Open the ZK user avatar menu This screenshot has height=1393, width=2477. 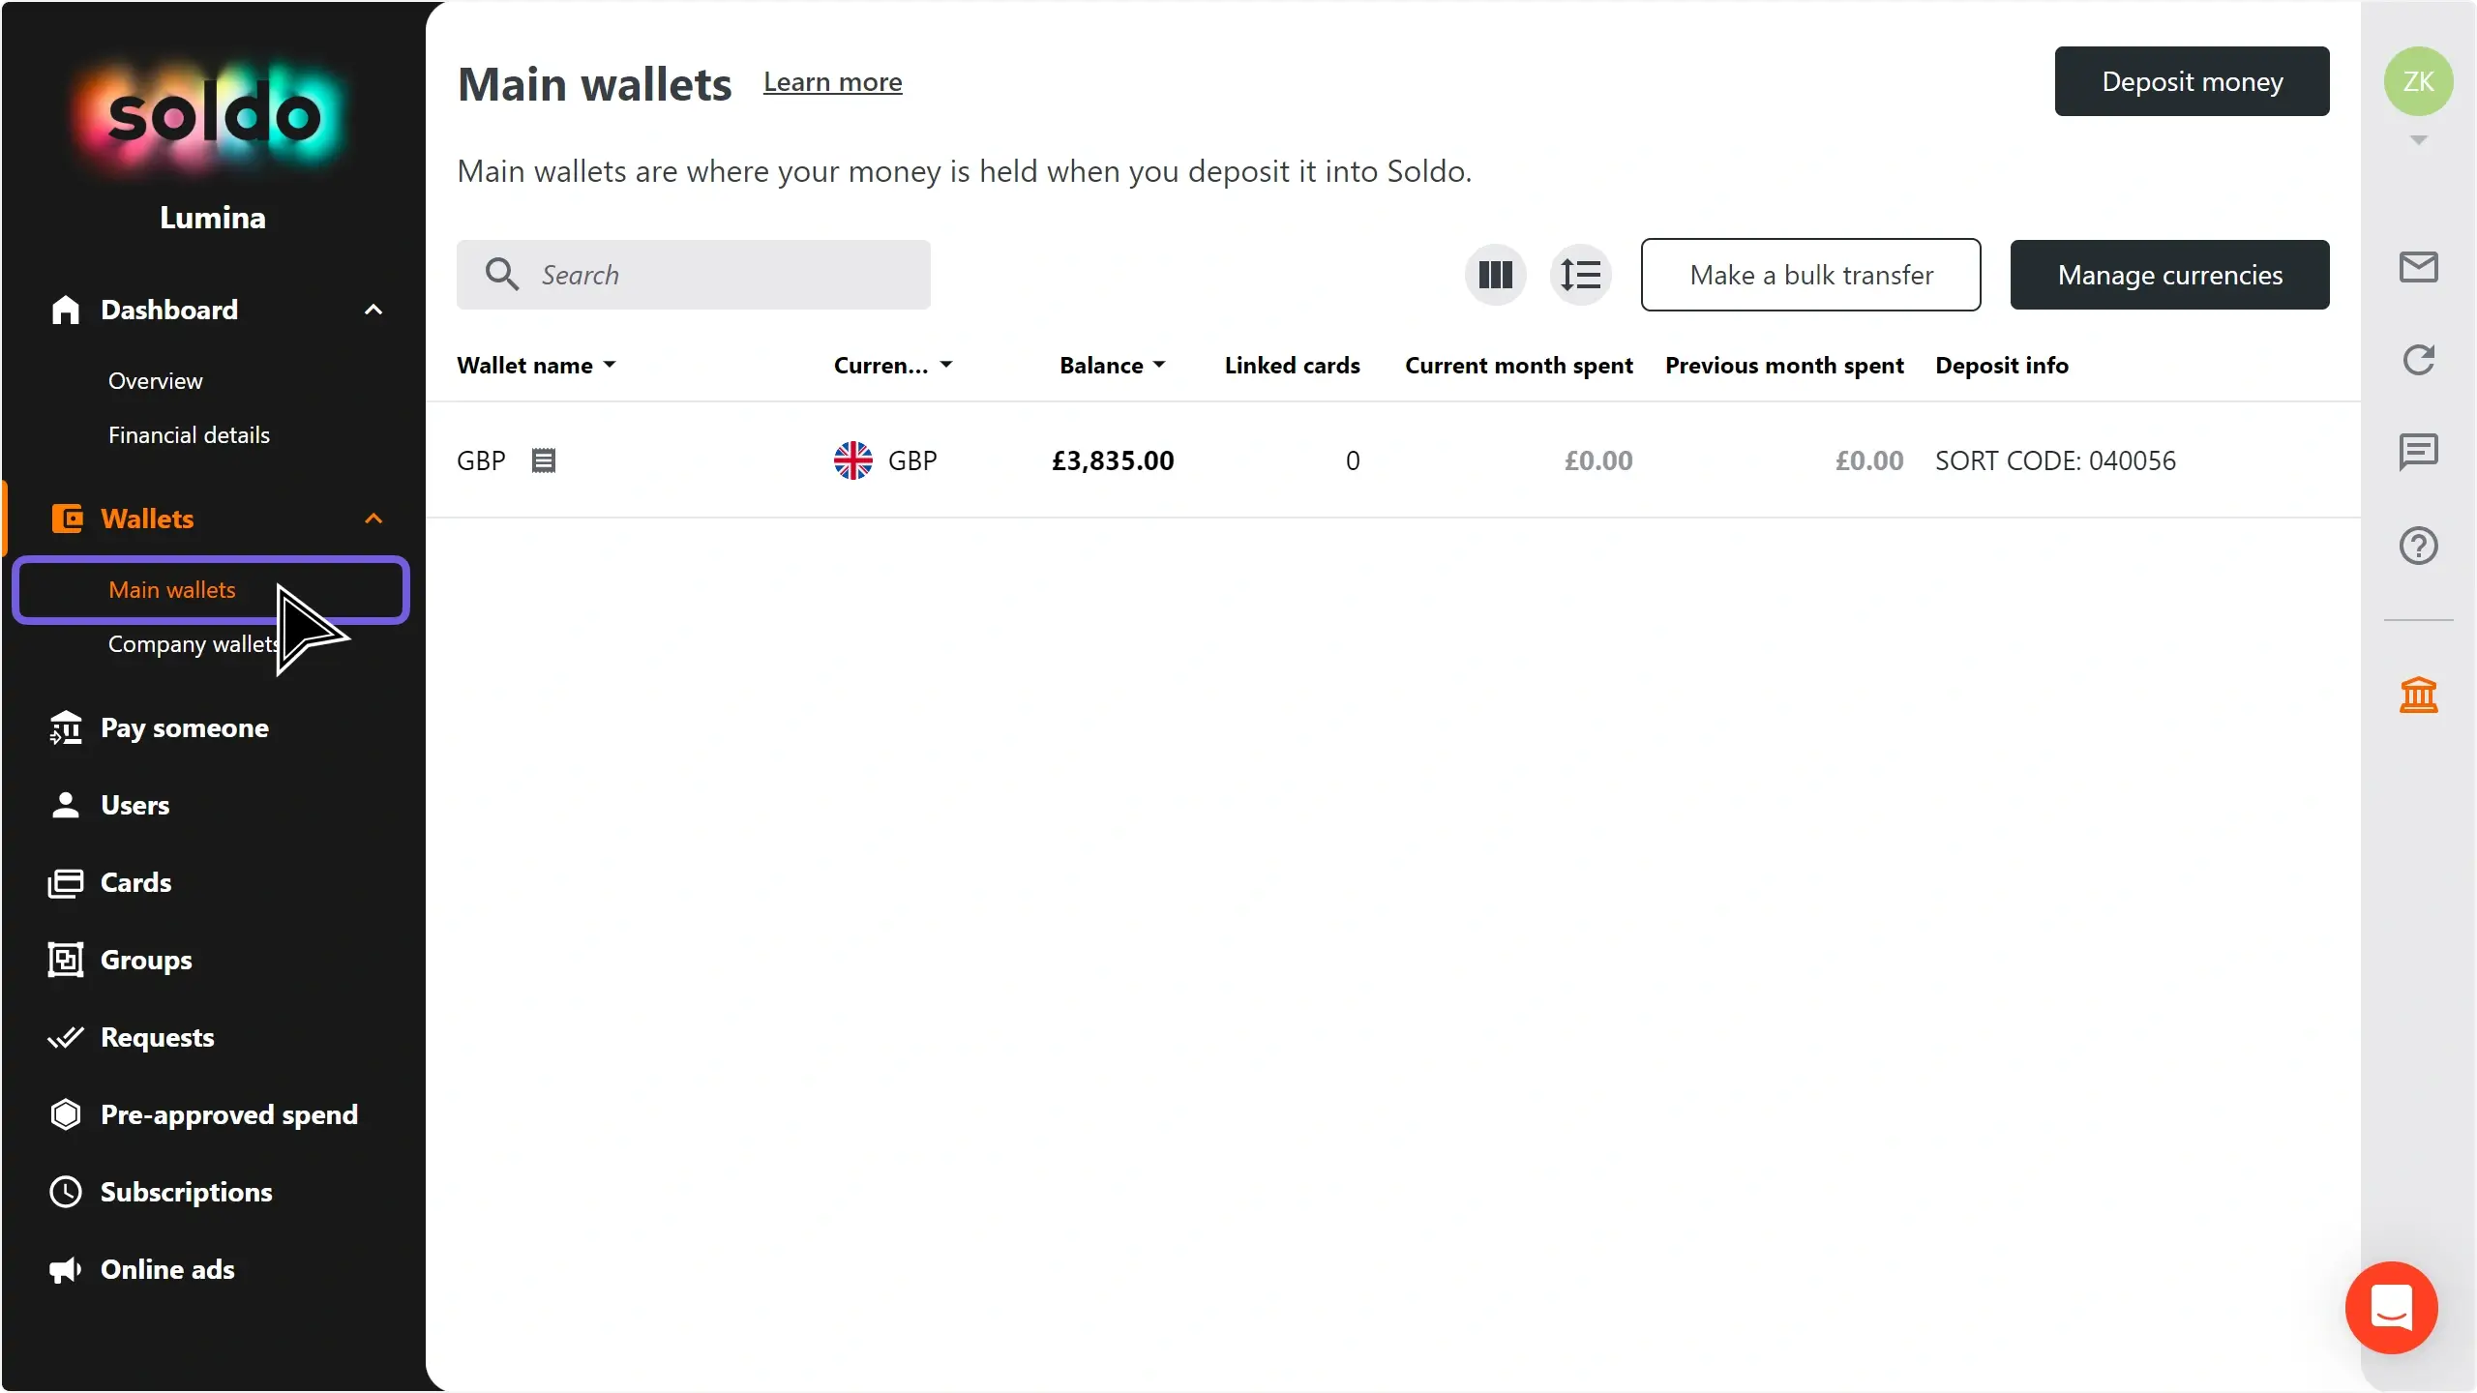pos(2418,81)
